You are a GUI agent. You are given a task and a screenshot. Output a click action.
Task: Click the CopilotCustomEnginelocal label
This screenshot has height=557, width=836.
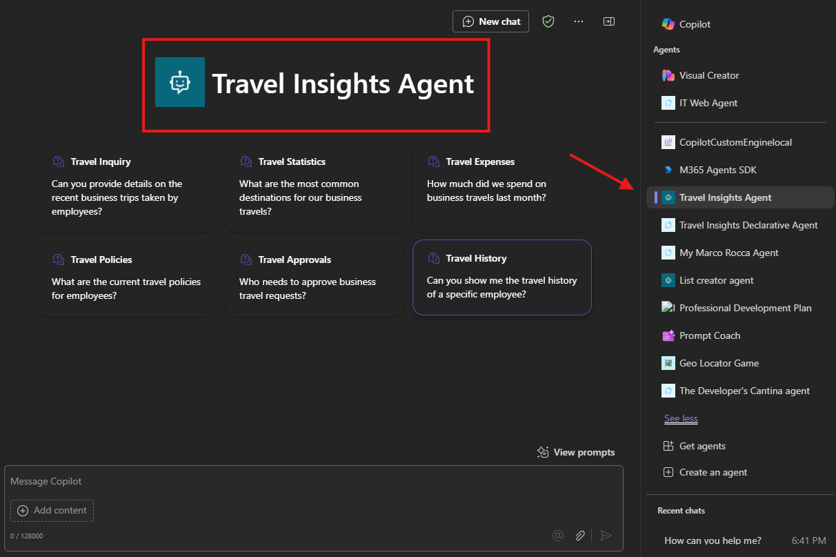[735, 142]
